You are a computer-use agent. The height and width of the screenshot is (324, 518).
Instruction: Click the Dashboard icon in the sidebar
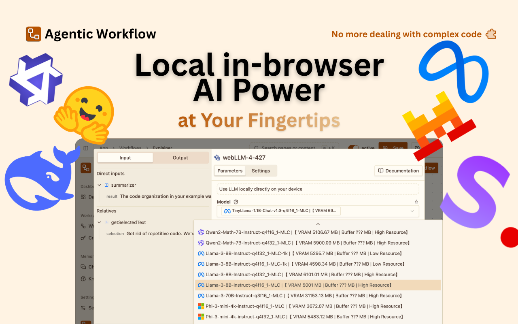tap(83, 197)
